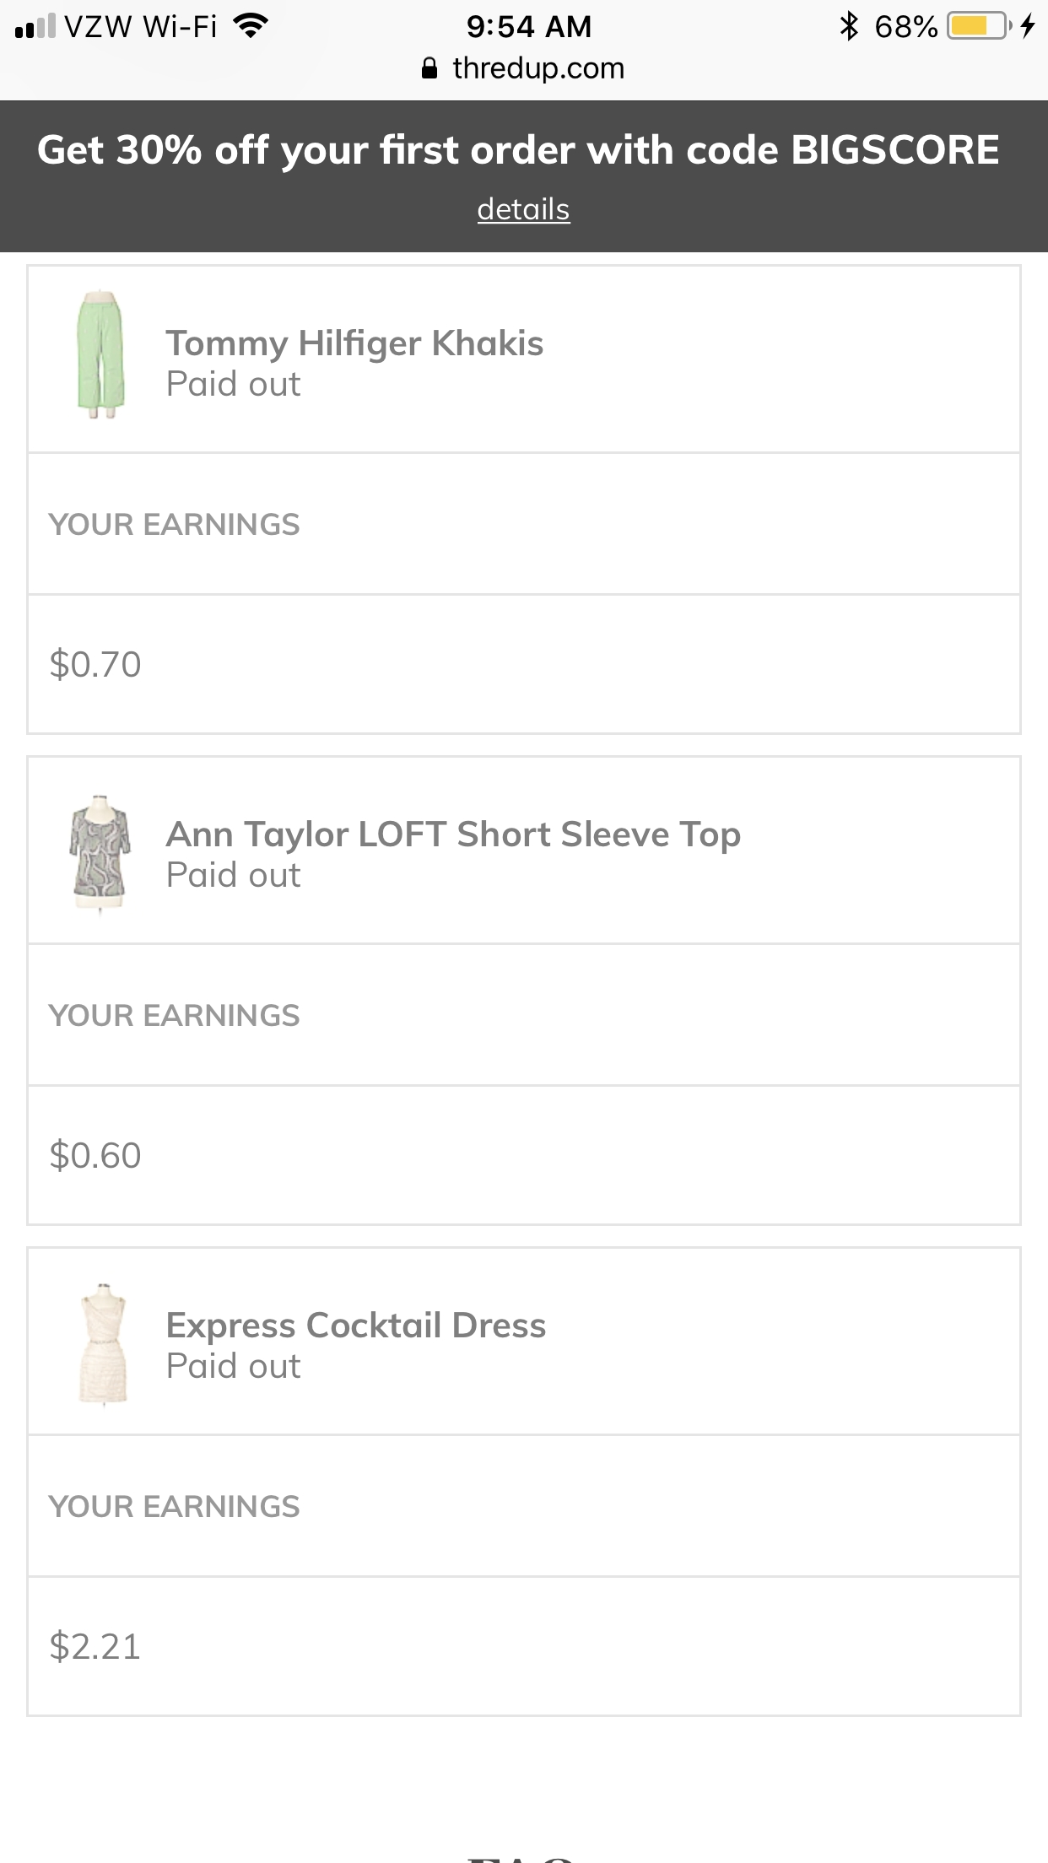Tap the Bluetooth status icon
This screenshot has width=1048, height=1863.
848,27
